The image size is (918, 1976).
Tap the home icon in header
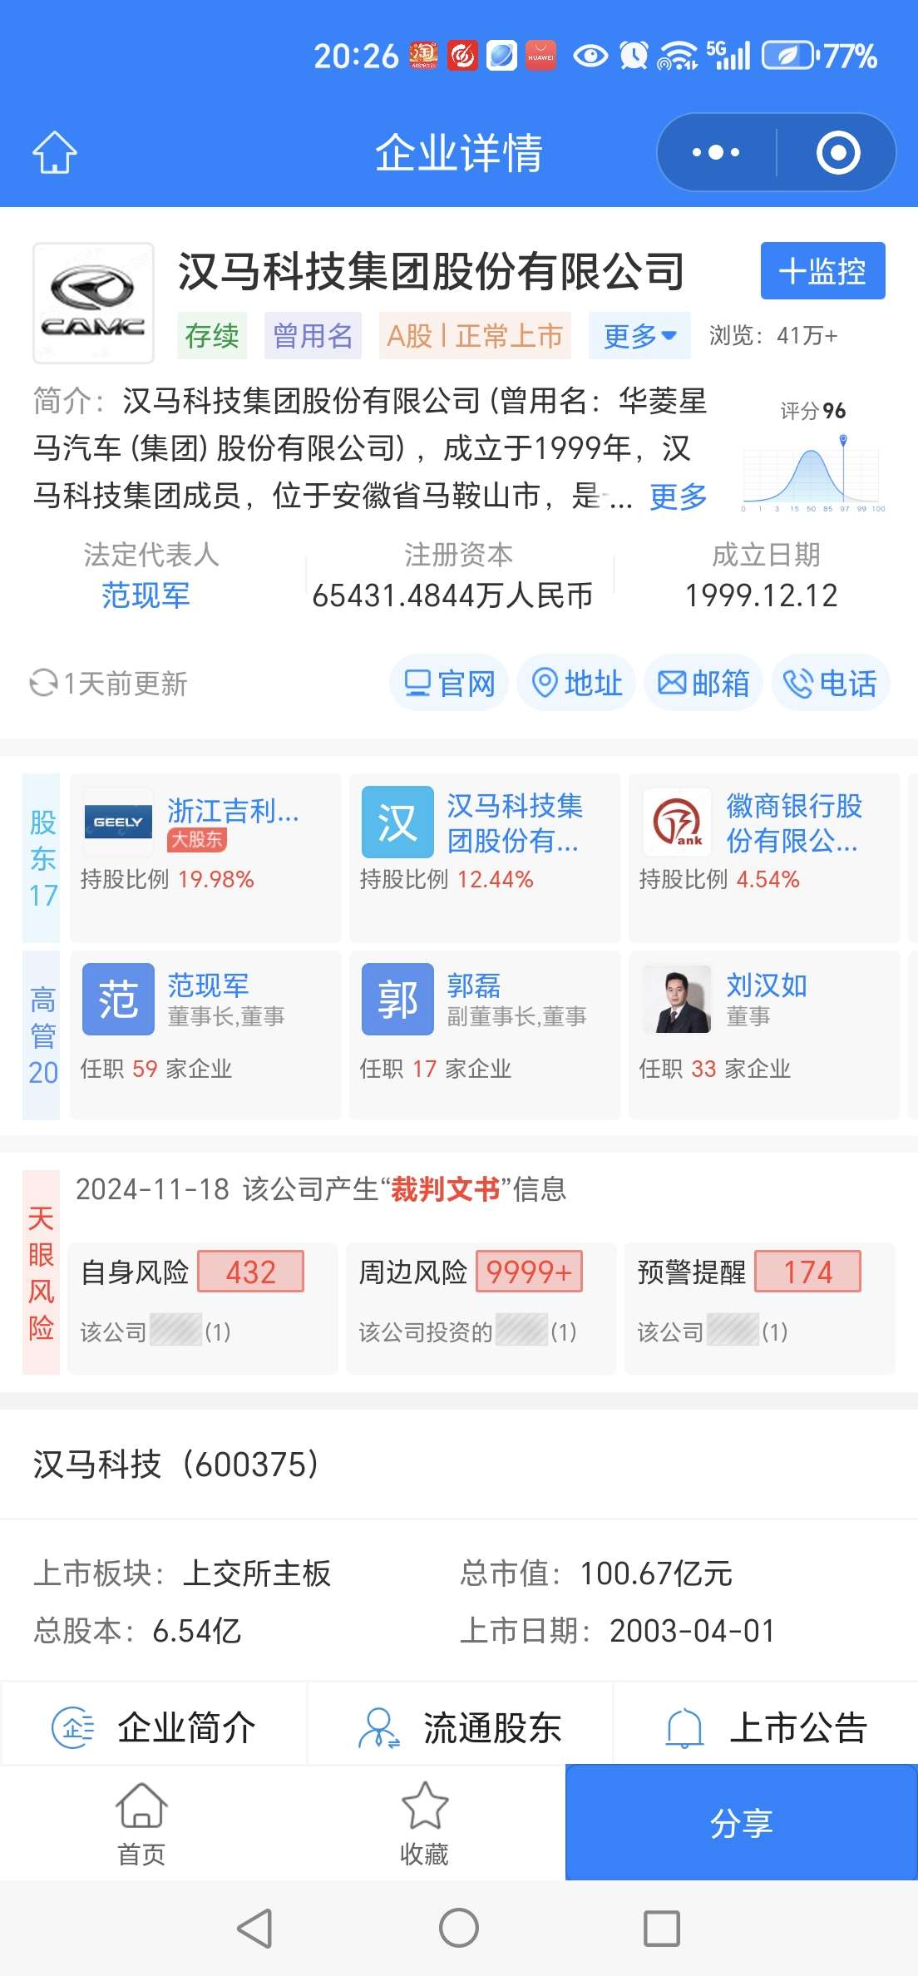pyautogui.click(x=55, y=152)
